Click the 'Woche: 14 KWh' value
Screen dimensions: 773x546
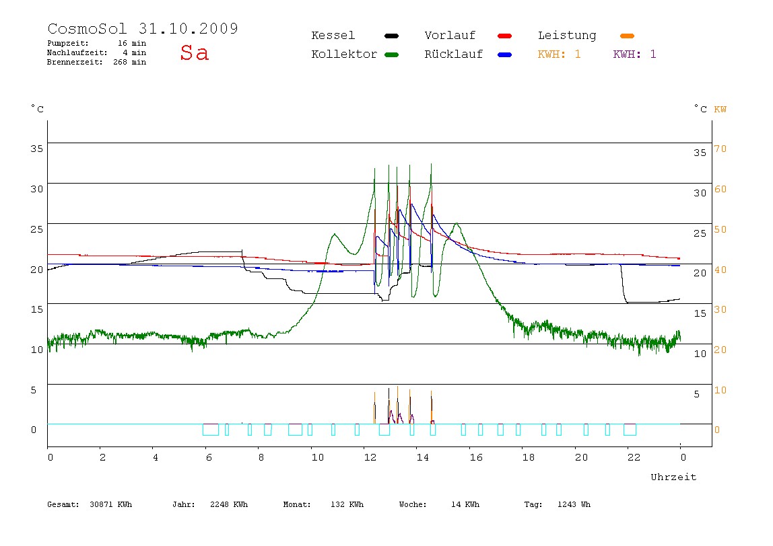click(x=439, y=504)
